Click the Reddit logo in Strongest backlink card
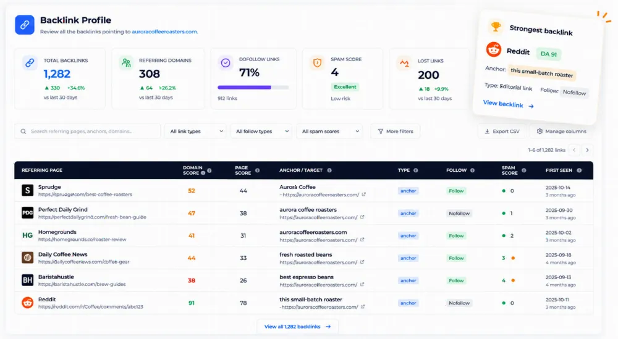This screenshot has width=618, height=339. tap(493, 49)
